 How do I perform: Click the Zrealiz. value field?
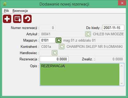tap(110, 59)
